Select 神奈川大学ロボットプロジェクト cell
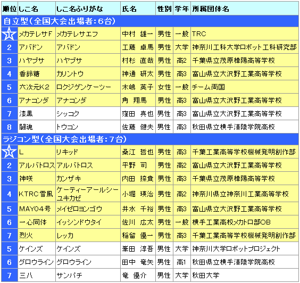This screenshot has width=300, height=283. pos(244,248)
